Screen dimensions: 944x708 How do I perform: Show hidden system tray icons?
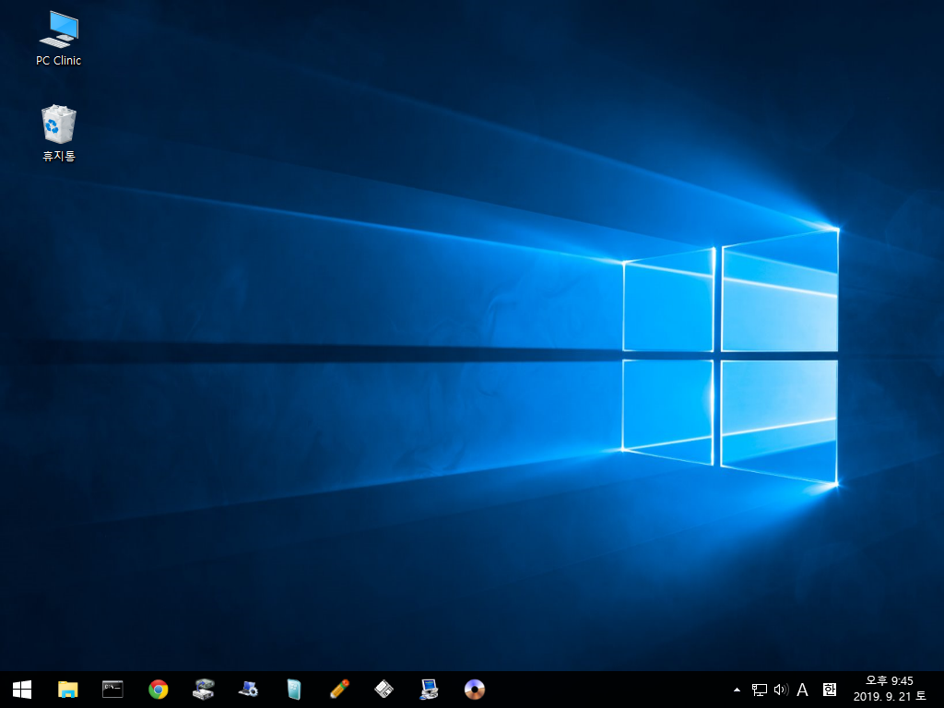click(x=737, y=690)
